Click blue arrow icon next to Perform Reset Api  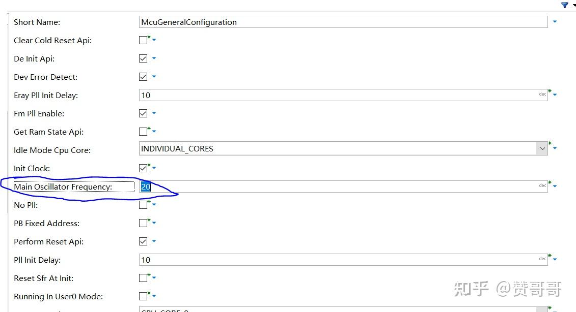[154, 241]
